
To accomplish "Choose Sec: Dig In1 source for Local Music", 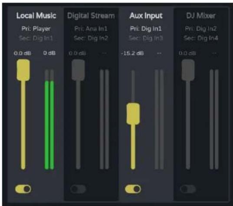I will tap(36, 38).
